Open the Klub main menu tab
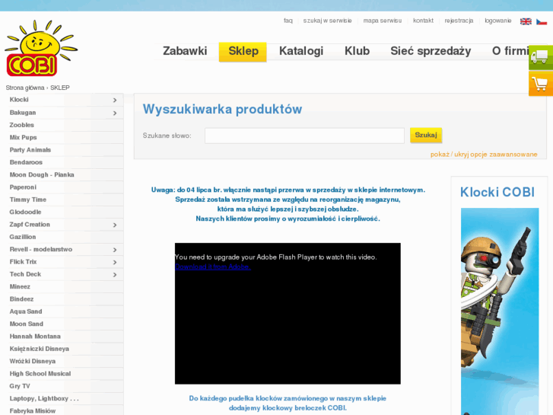553x415 pixels. point(357,51)
